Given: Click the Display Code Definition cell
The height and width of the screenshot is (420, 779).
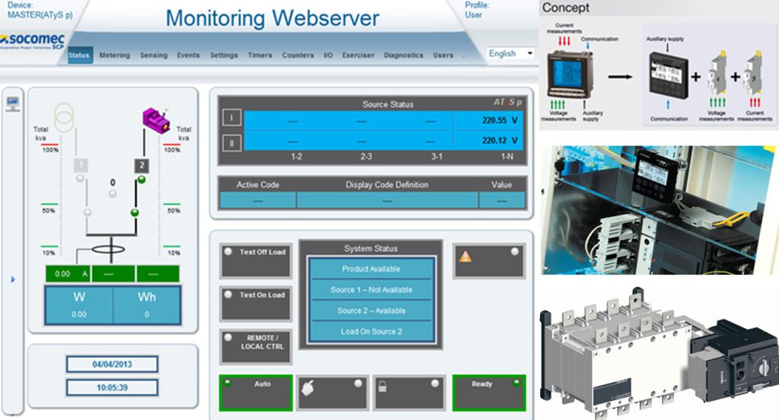Looking at the screenshot, I should pyautogui.click(x=387, y=201).
